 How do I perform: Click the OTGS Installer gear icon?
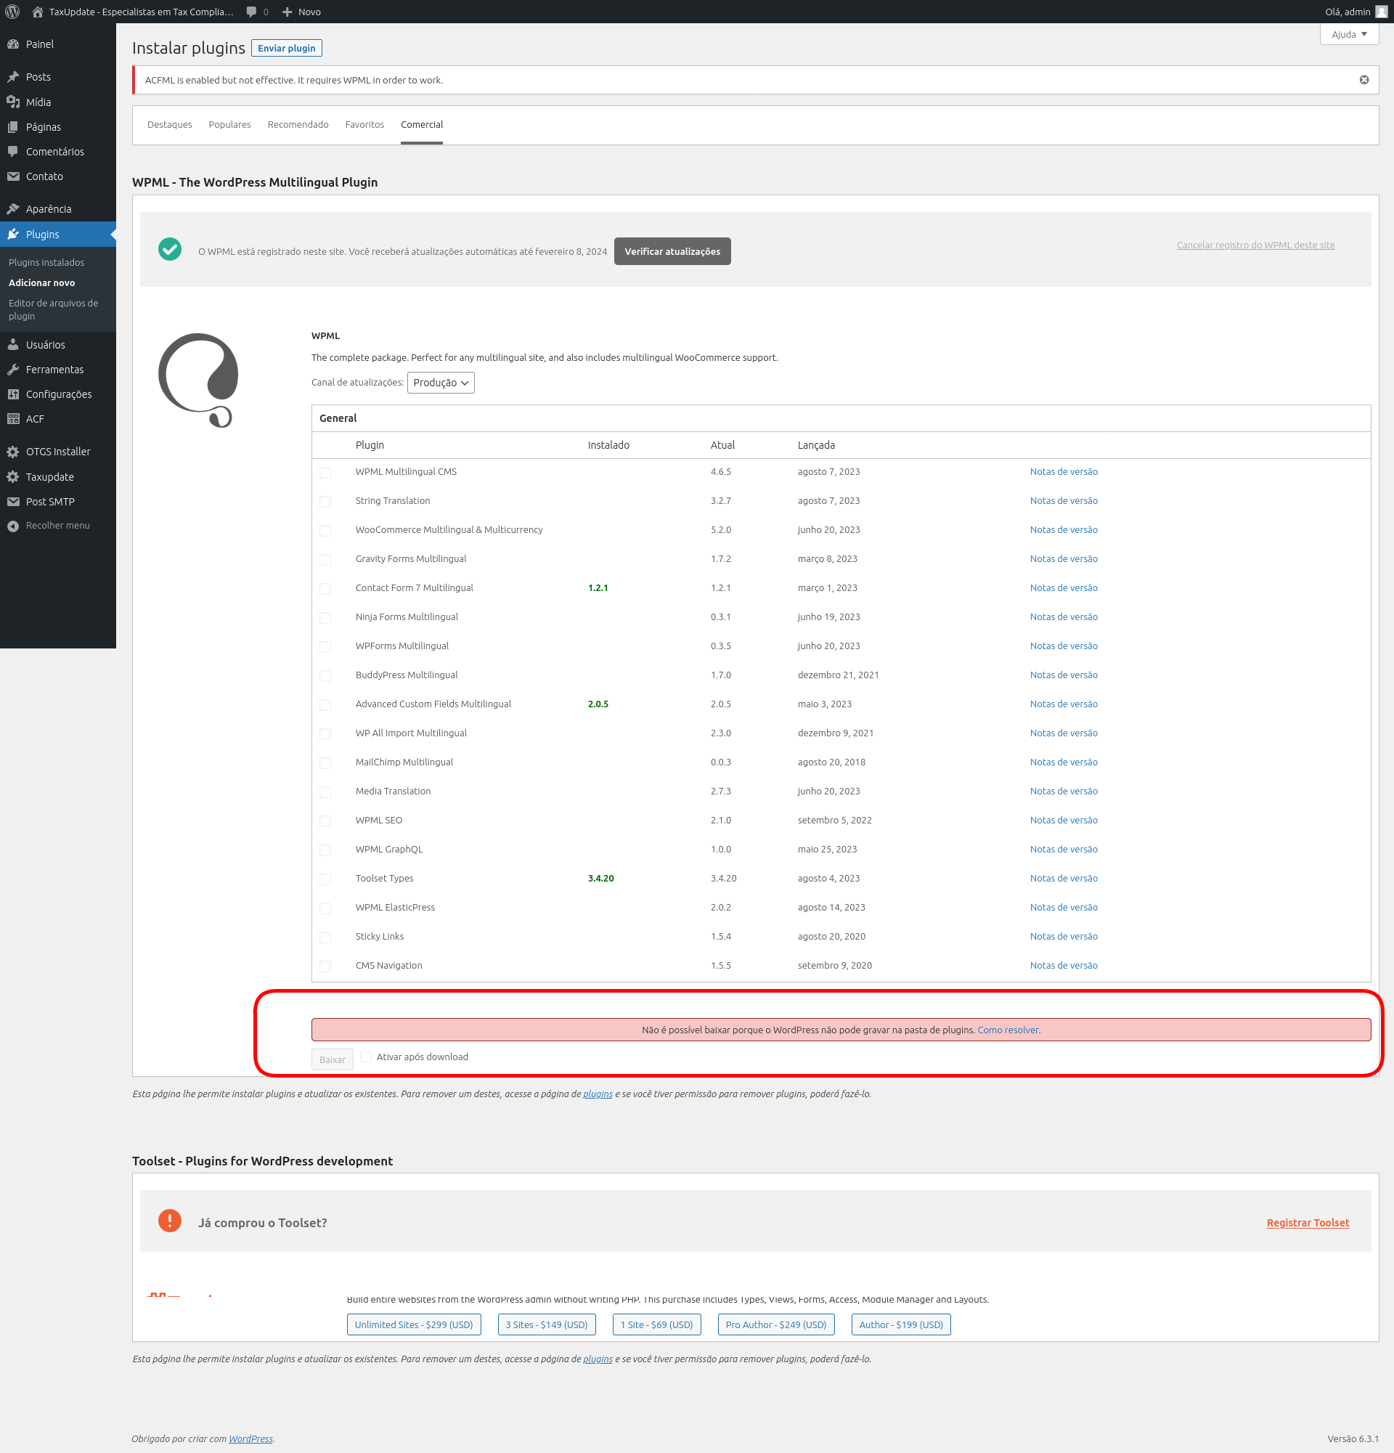(x=13, y=452)
